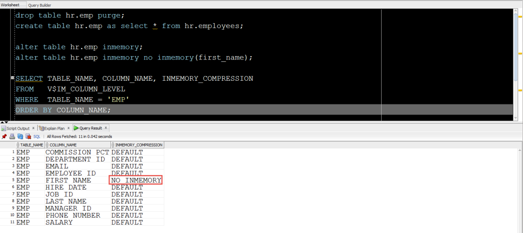Select the FIRST NAME cell

click(x=77, y=180)
